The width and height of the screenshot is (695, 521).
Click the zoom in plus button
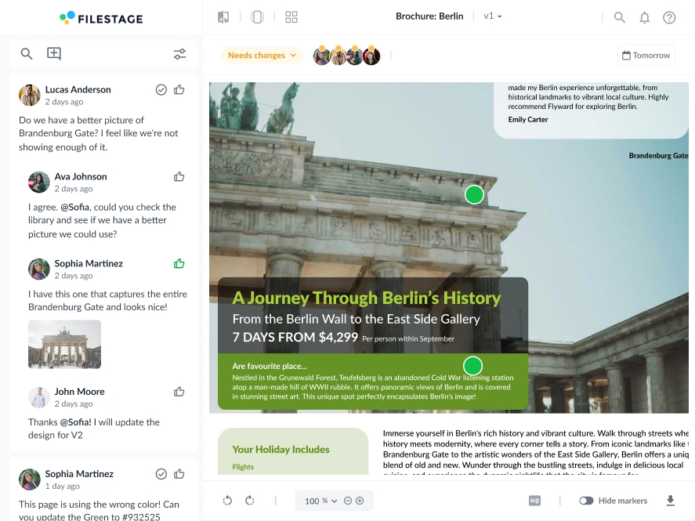click(x=360, y=501)
